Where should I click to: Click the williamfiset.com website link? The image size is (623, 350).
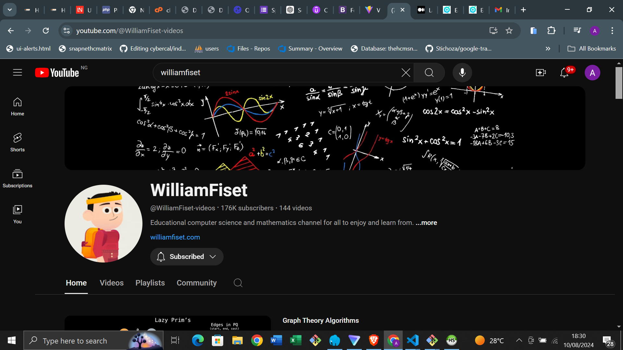[x=175, y=237]
